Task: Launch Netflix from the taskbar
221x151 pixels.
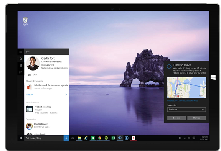Action: [134, 138]
